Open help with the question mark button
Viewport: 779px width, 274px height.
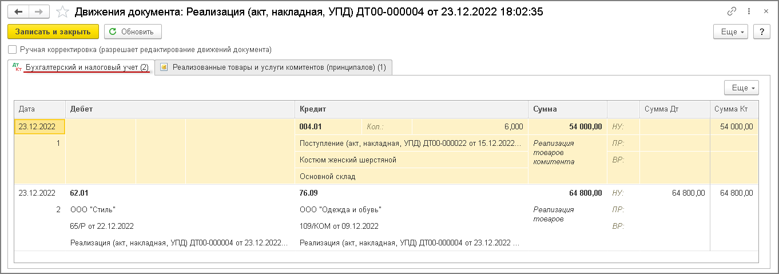(761, 32)
